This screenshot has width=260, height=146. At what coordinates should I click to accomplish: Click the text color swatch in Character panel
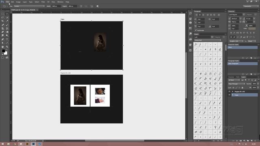point(252,29)
